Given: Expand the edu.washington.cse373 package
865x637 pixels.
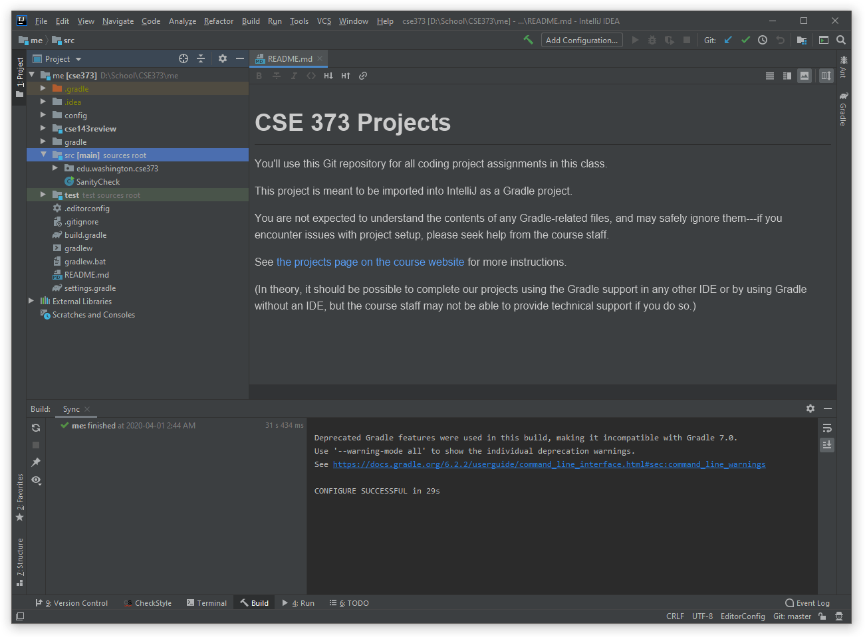Looking at the screenshot, I should (x=55, y=167).
